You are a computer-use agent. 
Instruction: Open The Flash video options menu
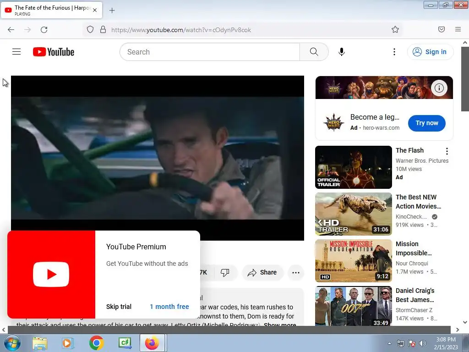click(x=447, y=151)
